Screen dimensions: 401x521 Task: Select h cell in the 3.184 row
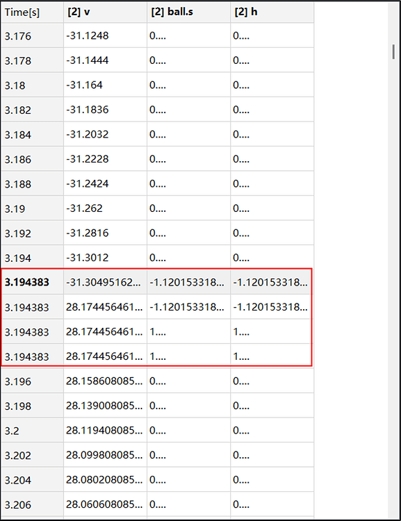point(272,134)
